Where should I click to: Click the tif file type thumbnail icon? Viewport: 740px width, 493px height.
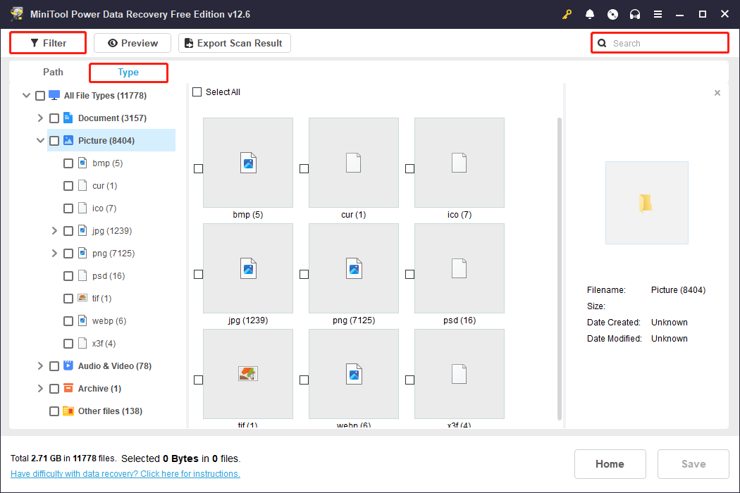point(248,374)
